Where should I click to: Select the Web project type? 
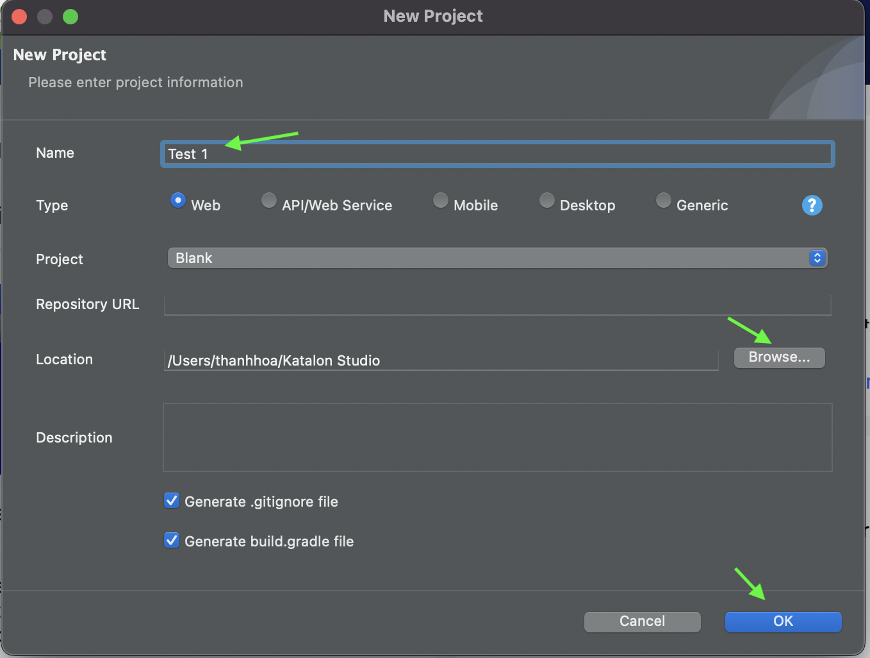[178, 201]
